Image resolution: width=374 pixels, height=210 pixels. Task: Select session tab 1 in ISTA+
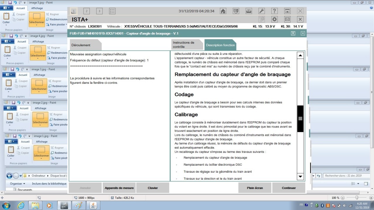[74, 11]
